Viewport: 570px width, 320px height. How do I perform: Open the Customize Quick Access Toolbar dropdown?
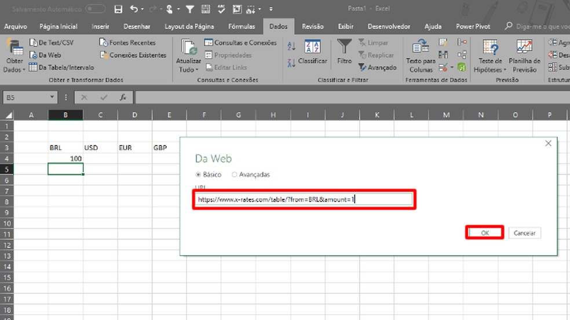coord(271,9)
